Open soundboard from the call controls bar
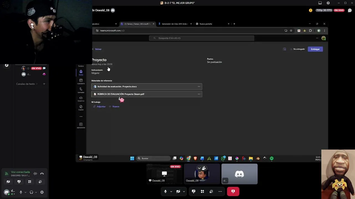The height and width of the screenshot is (199, 355). [211, 191]
